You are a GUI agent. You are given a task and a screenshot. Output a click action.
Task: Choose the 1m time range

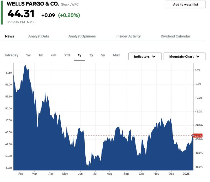pyautogui.click(x=41, y=55)
